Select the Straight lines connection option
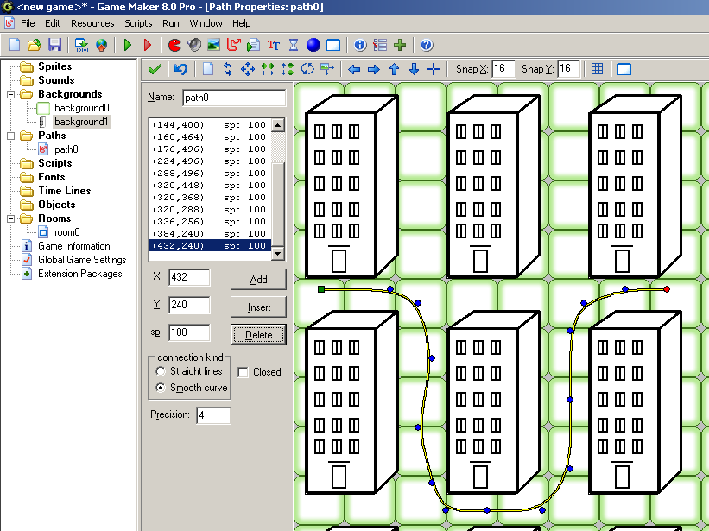Screen dimensions: 709x531 (x=161, y=371)
